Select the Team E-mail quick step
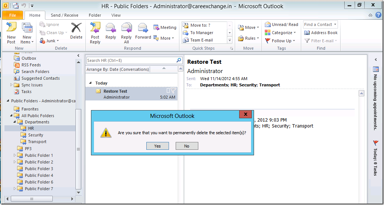The width and height of the screenshot is (384, 205). point(205,40)
